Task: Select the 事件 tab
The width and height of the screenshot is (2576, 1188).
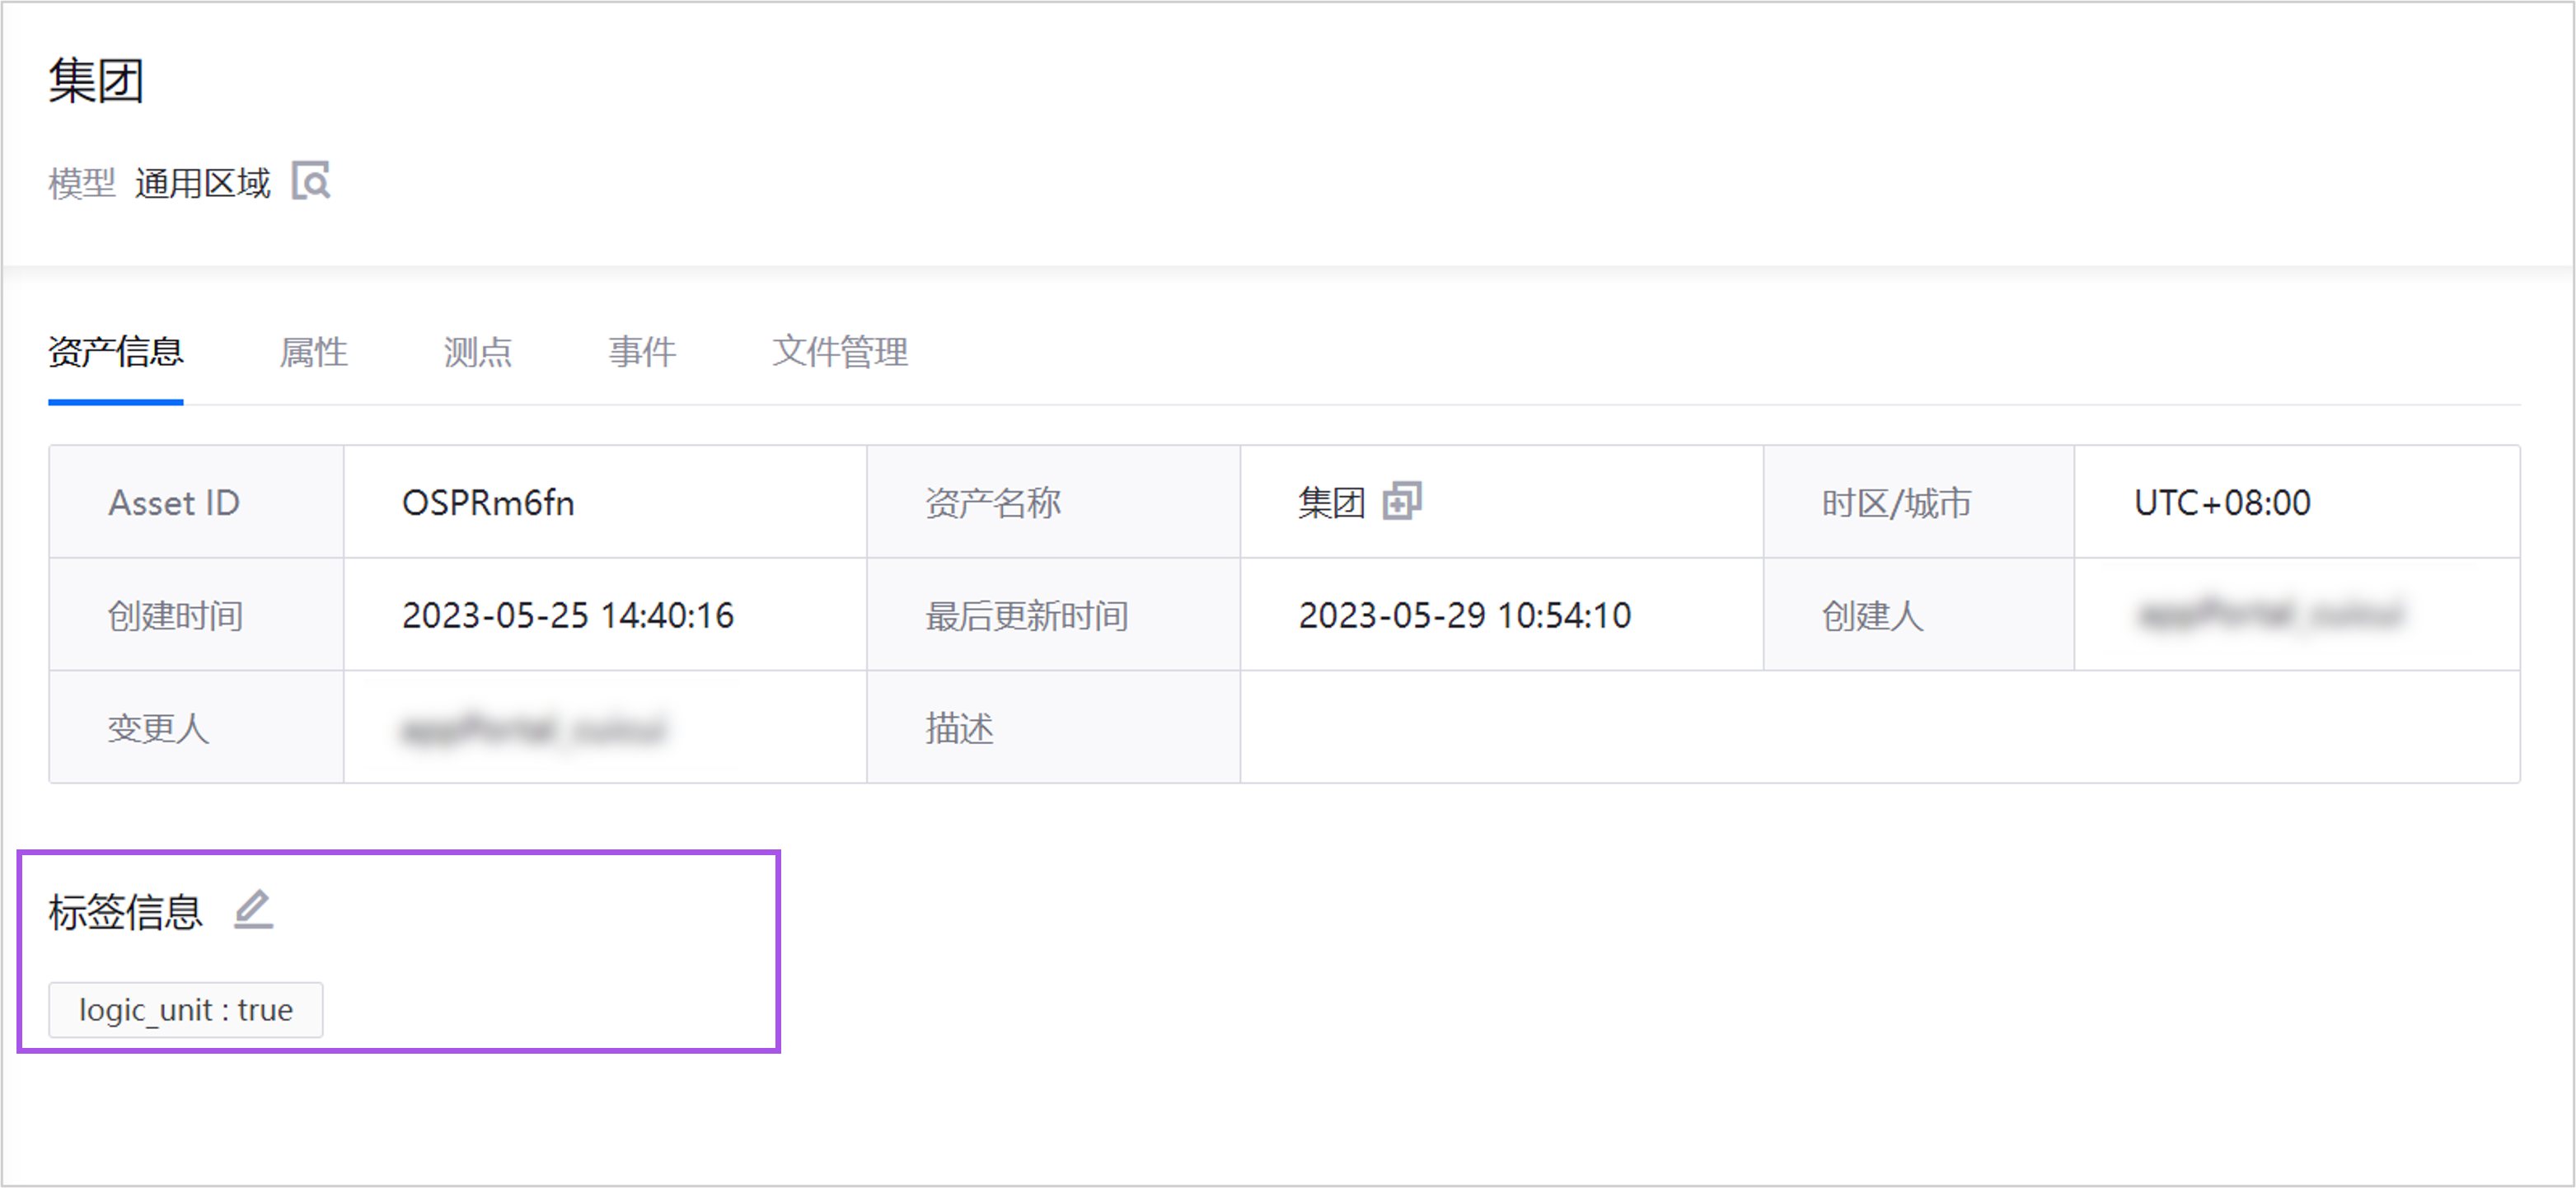Action: coord(642,352)
